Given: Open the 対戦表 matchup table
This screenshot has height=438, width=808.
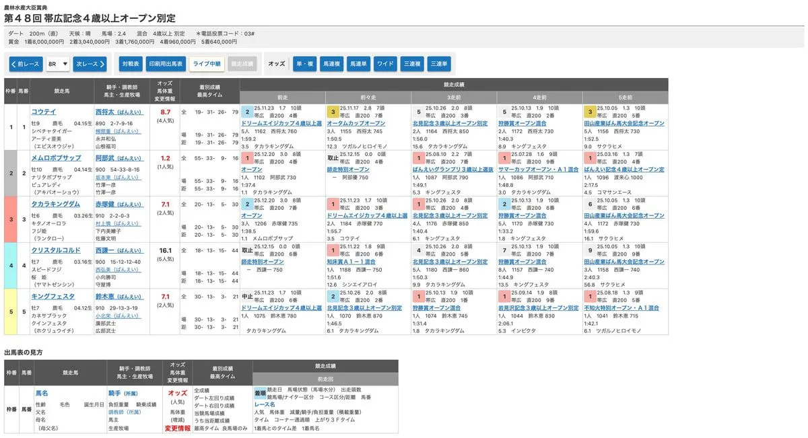Looking at the screenshot, I should (131, 64).
